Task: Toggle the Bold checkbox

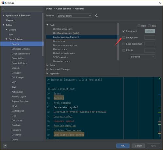Action: pos(139,26)
